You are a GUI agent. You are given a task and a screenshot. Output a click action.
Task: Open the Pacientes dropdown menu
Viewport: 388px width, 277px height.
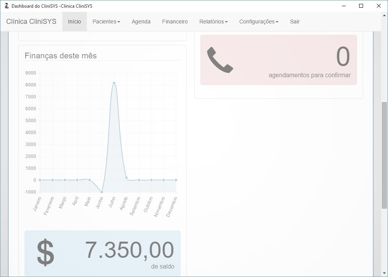[106, 22]
